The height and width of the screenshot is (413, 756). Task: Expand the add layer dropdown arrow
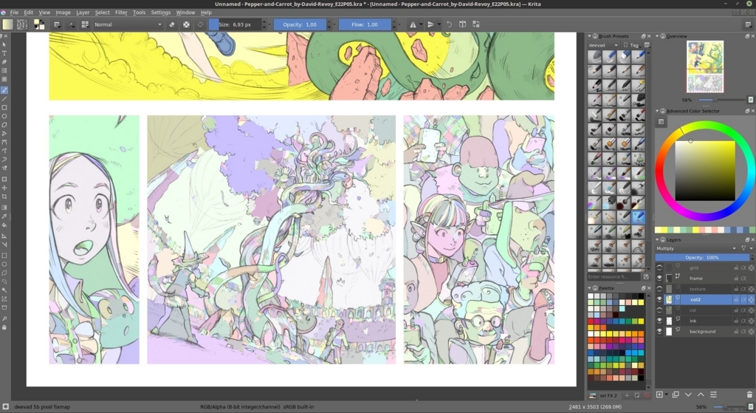(667, 395)
